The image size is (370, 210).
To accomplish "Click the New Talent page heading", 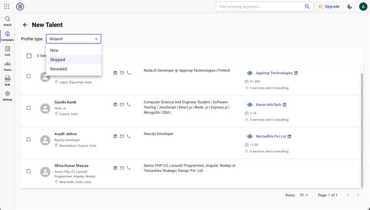I will 47,25.
